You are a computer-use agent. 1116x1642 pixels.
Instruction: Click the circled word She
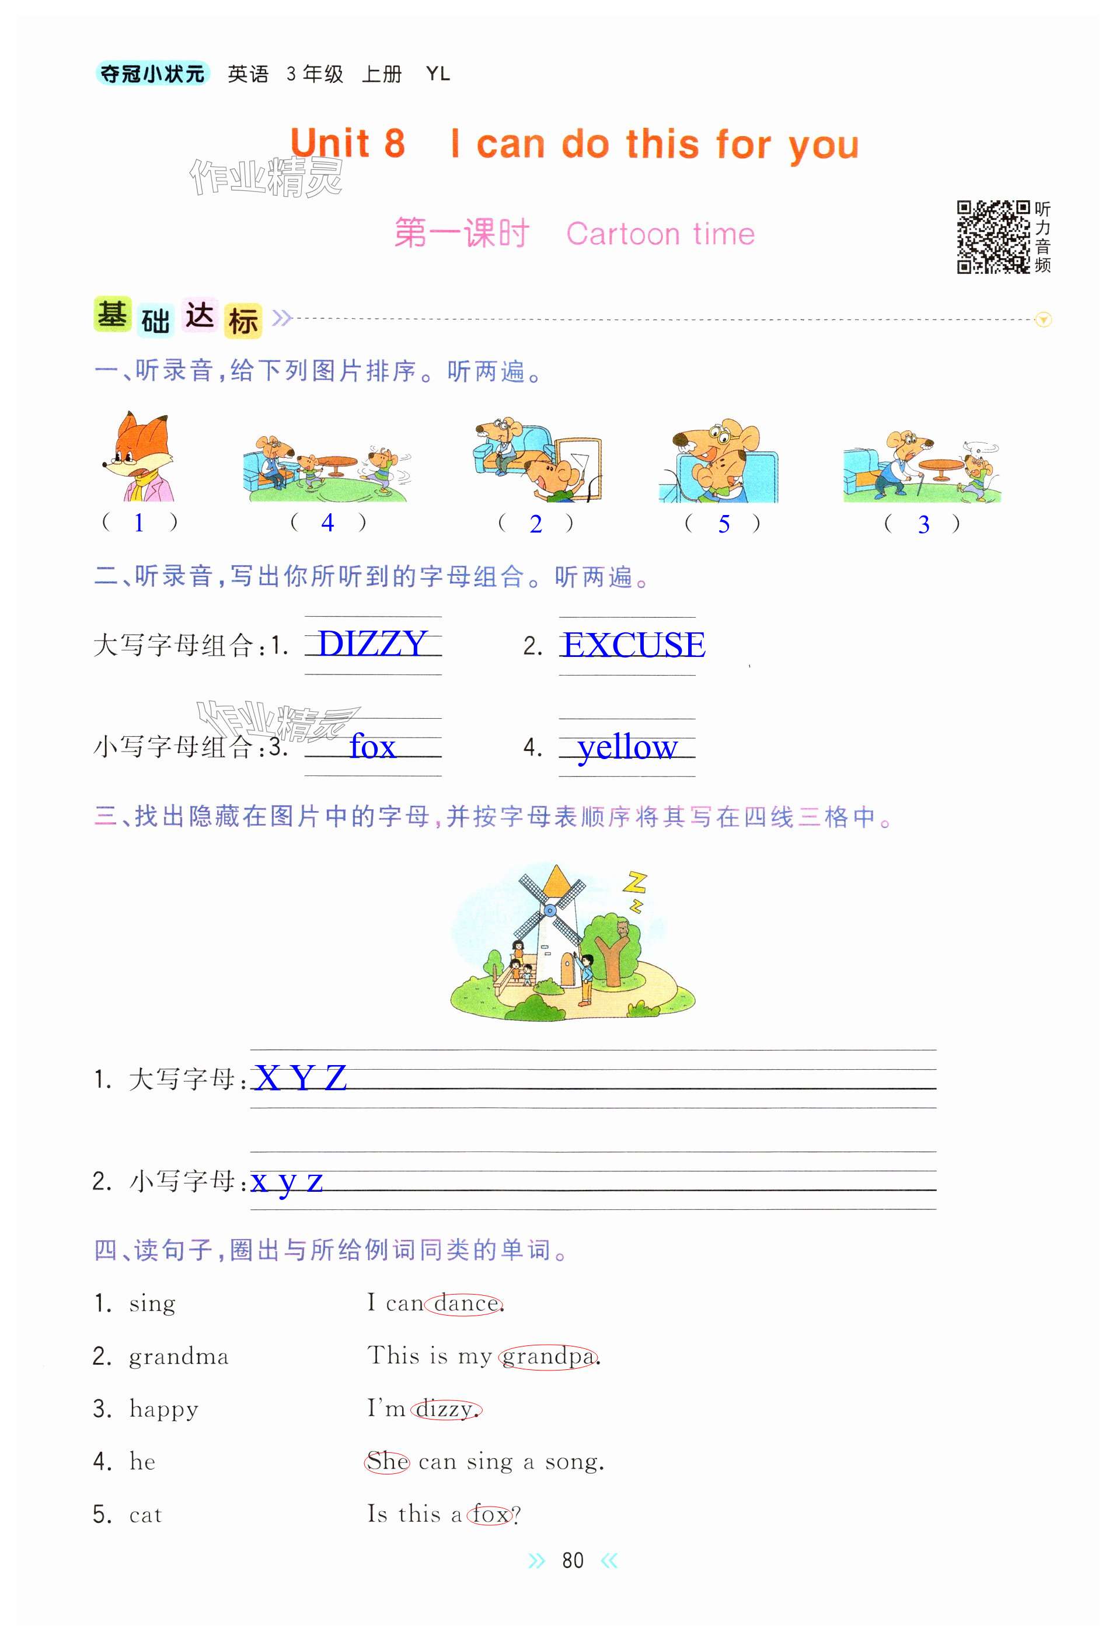tap(387, 1462)
